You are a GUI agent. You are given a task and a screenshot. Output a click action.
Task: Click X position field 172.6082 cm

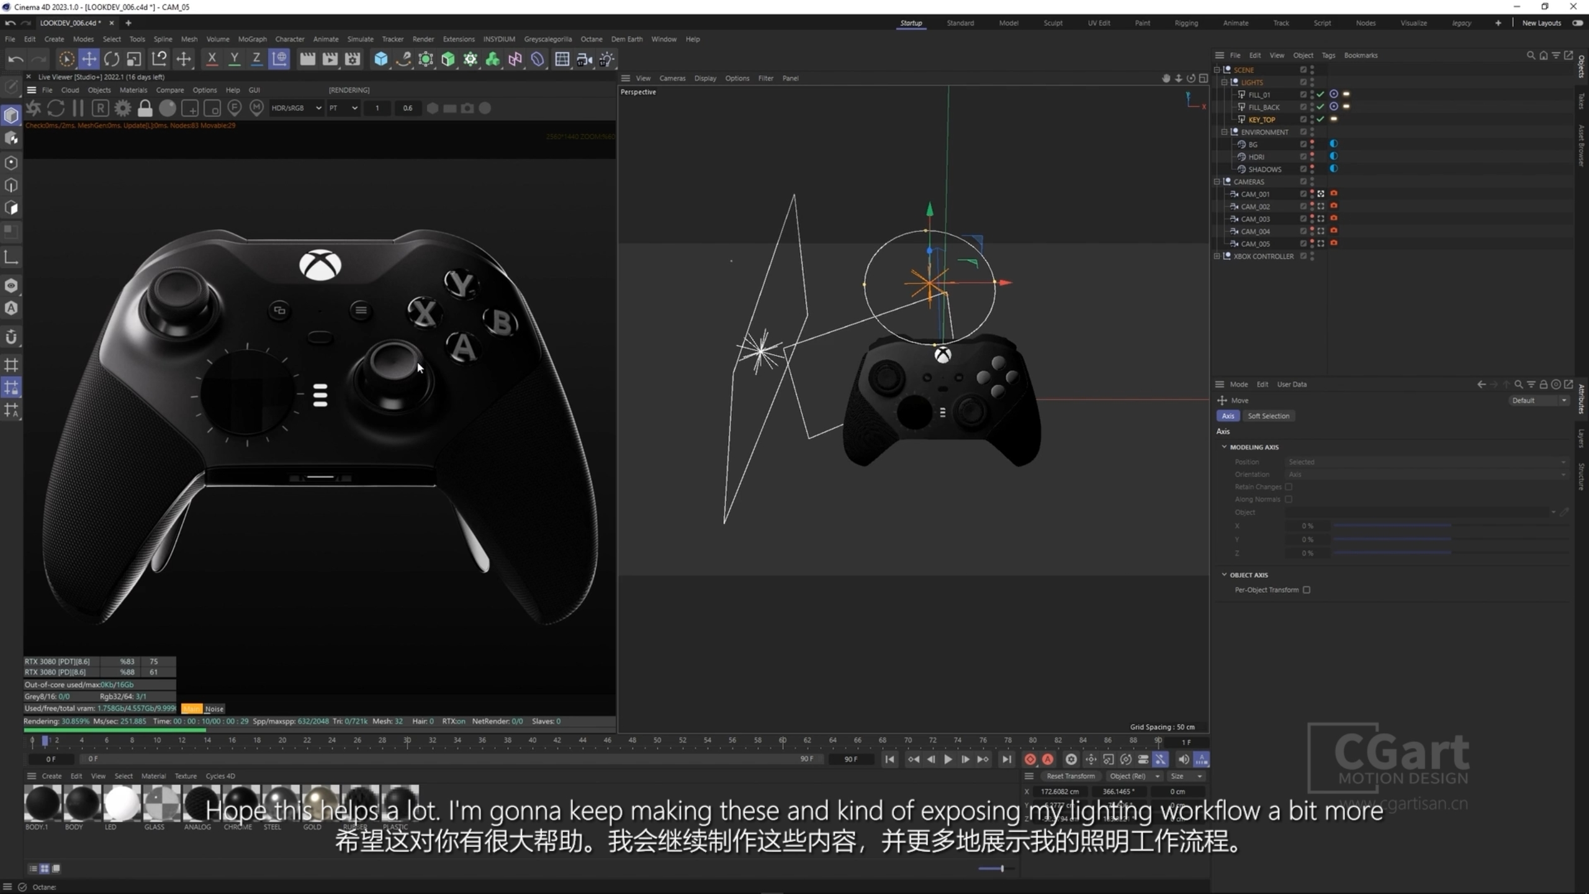(x=1060, y=792)
